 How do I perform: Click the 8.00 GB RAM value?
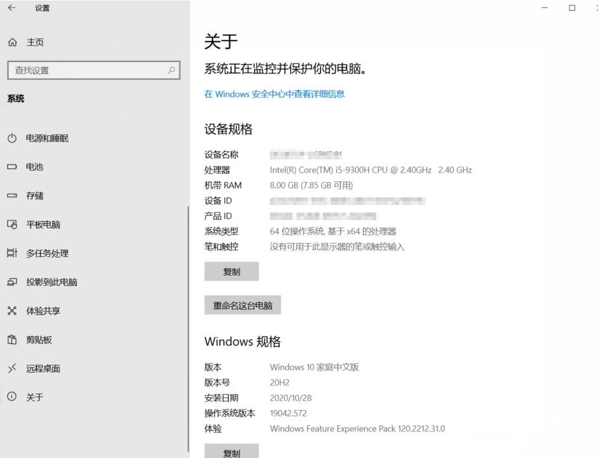[311, 185]
